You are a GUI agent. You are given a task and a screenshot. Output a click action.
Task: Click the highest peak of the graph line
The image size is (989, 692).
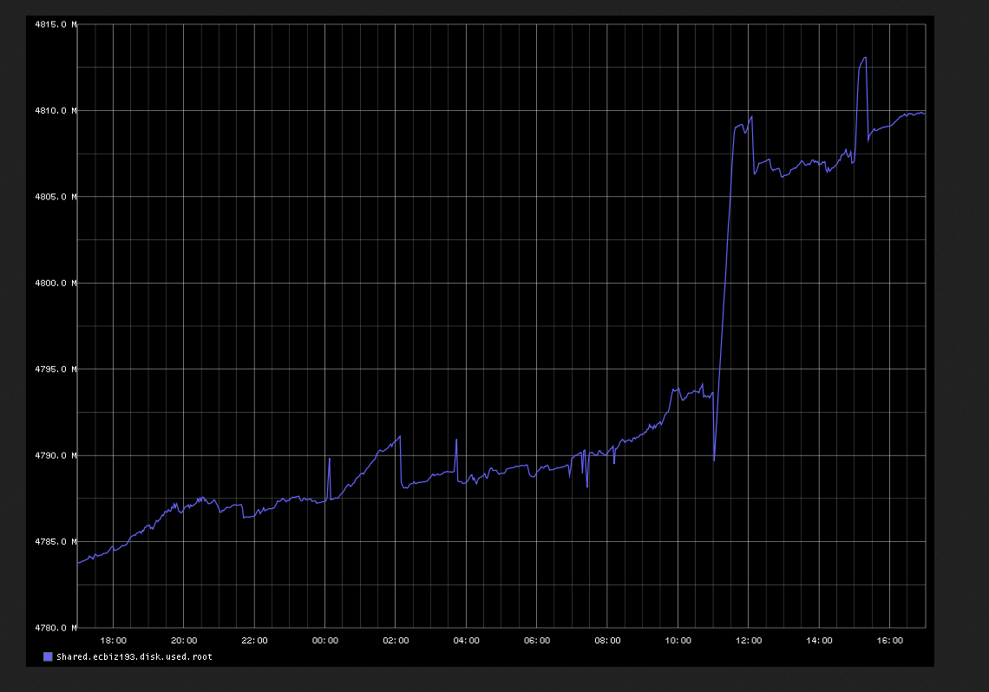tap(864, 58)
